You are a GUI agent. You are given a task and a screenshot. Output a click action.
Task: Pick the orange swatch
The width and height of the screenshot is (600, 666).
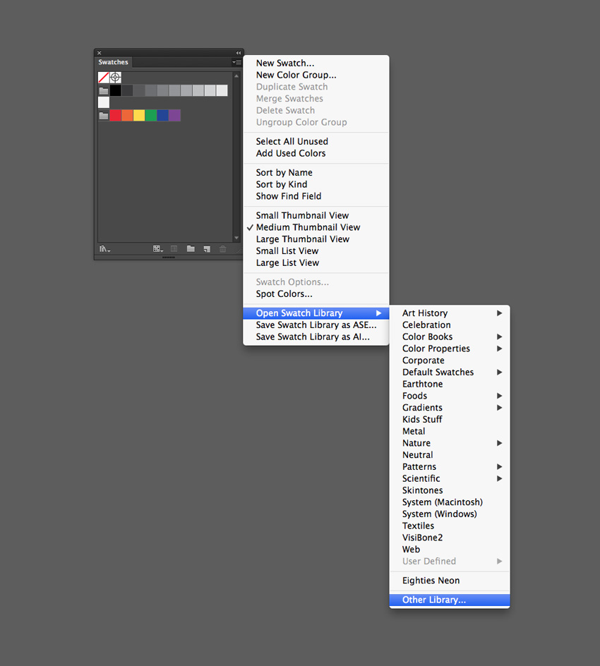(x=127, y=116)
